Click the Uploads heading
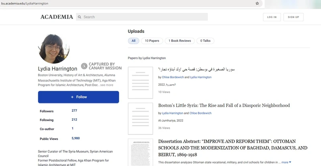Screen dimensions: 321x166 pos(136,31)
